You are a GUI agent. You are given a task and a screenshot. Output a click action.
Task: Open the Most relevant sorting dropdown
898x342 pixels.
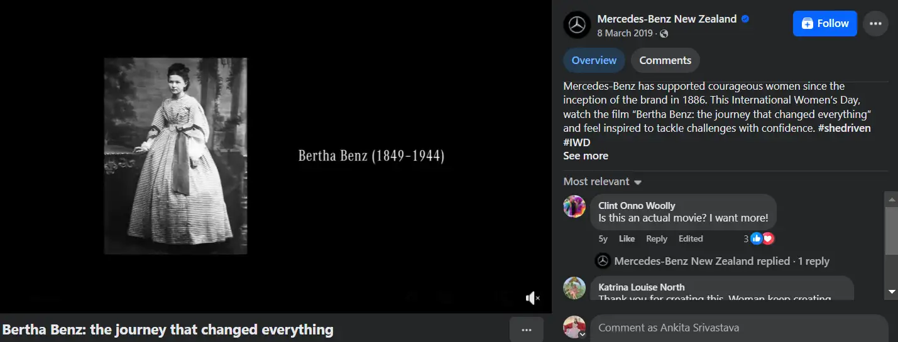[603, 181]
